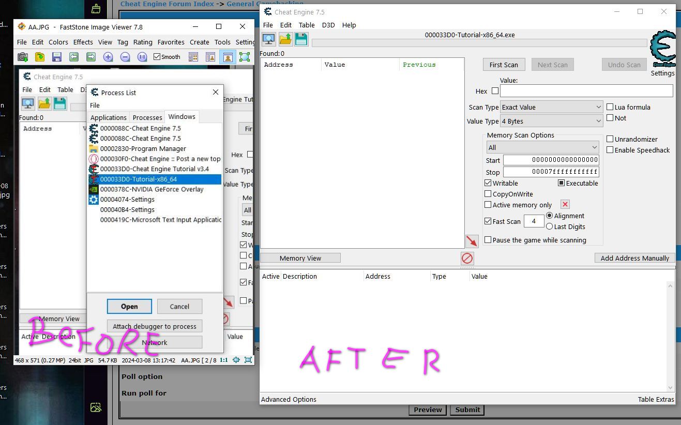Open the D3D menu
Screen dimensions: 681x425
[x=328, y=25]
